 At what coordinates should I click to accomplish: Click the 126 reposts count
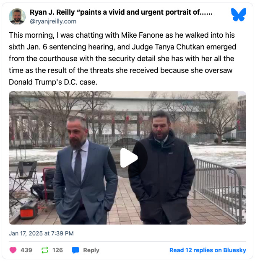point(57,250)
